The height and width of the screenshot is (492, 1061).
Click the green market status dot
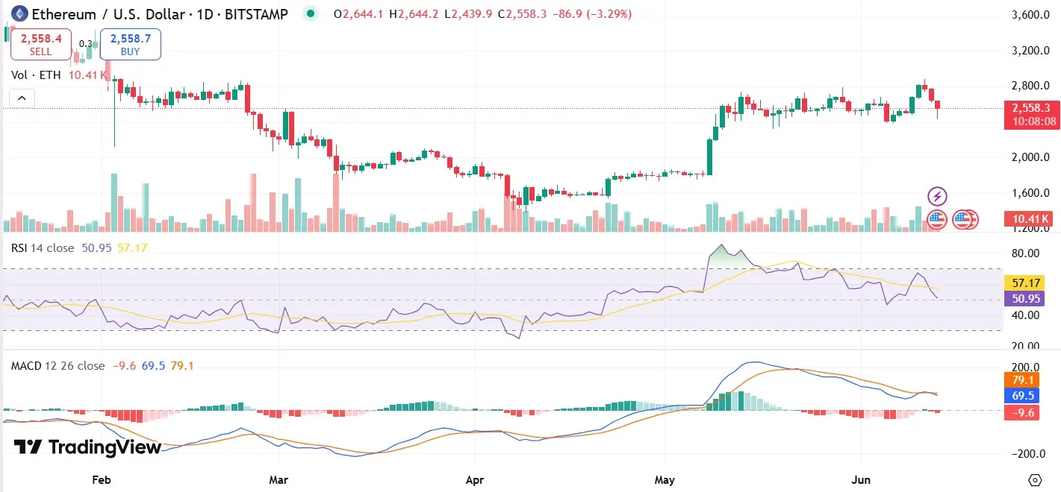pos(310,13)
